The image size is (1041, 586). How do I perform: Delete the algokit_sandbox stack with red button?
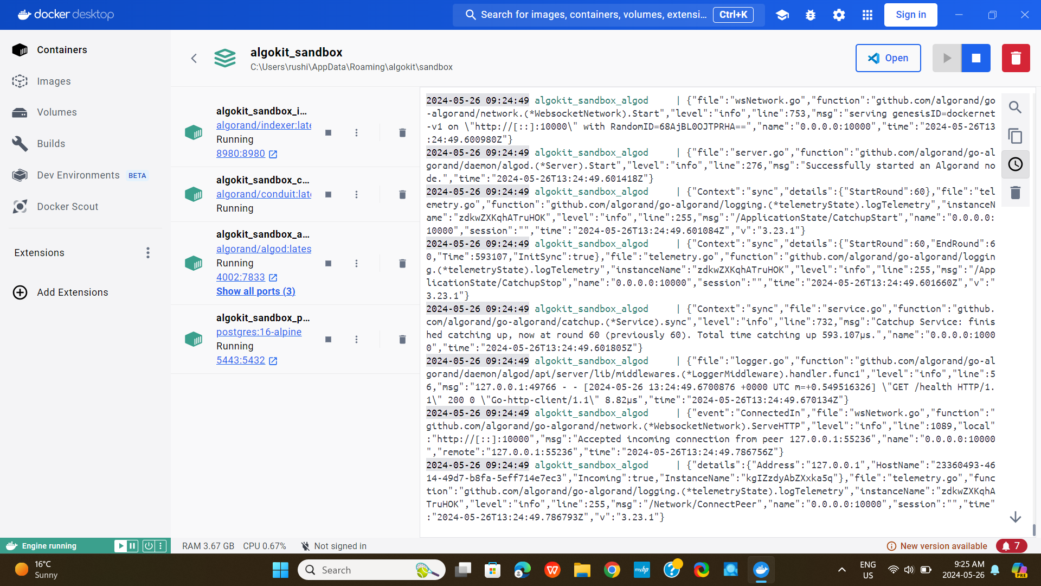click(1016, 58)
